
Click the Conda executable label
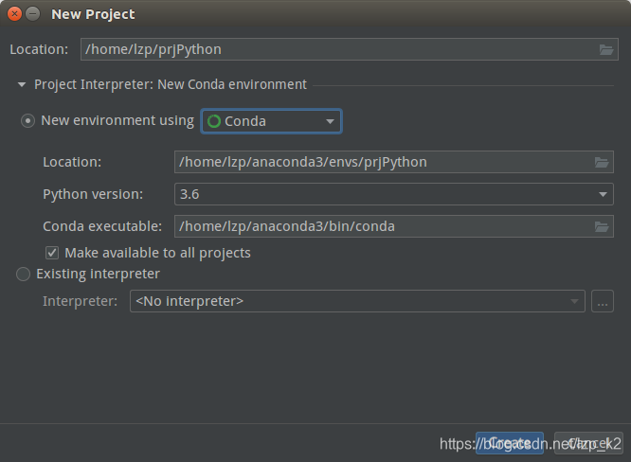click(x=102, y=226)
